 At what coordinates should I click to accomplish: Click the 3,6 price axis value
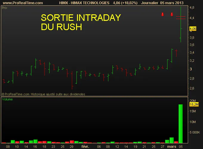(192, 45)
